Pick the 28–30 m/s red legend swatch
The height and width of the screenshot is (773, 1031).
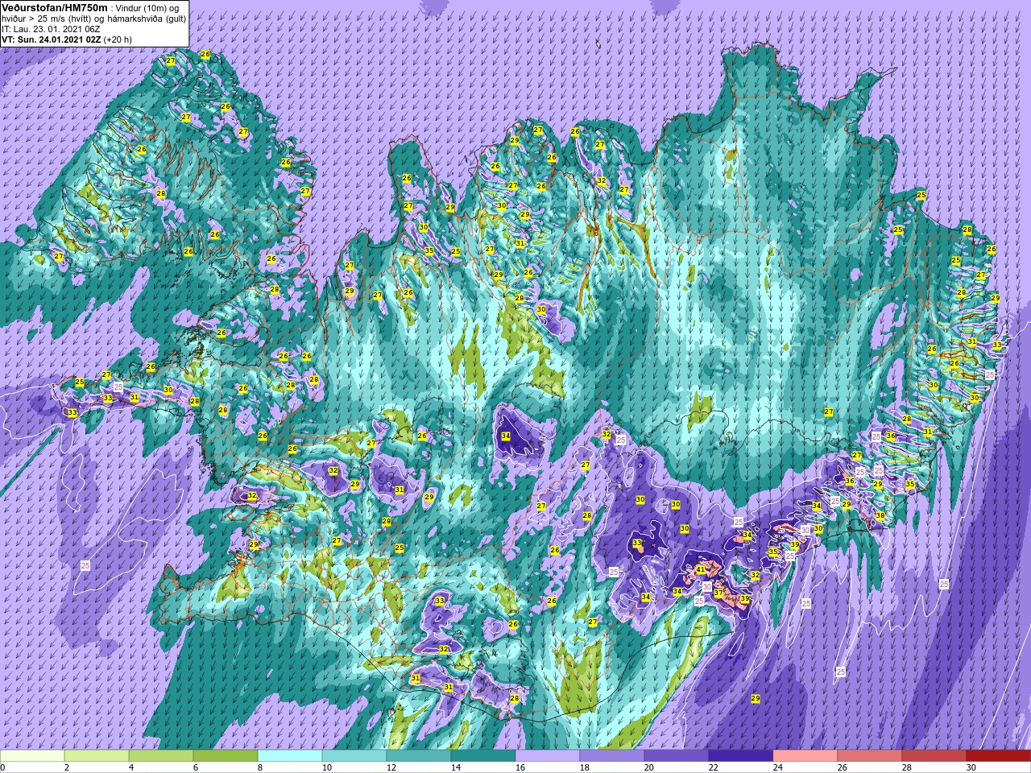click(x=934, y=756)
